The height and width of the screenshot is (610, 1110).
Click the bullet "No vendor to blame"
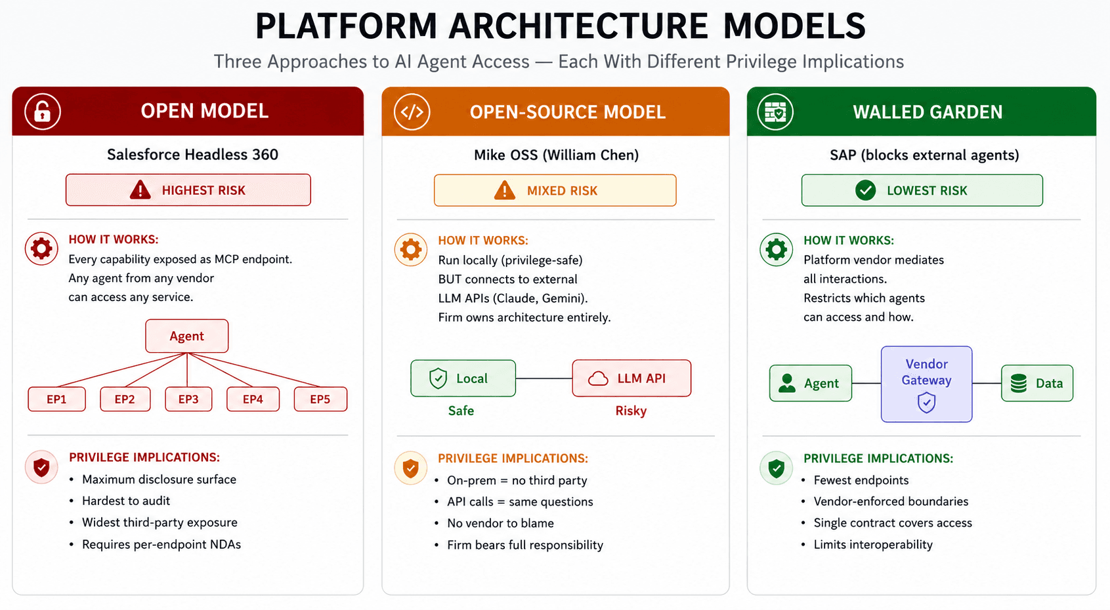(x=500, y=523)
